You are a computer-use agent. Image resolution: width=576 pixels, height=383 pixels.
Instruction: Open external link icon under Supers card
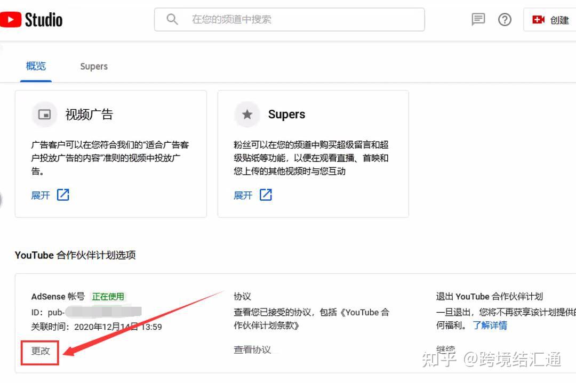pyautogui.click(x=266, y=195)
